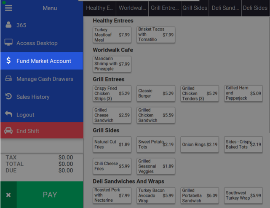
Task: Click the Logout arrow icon
Action: tap(8, 114)
